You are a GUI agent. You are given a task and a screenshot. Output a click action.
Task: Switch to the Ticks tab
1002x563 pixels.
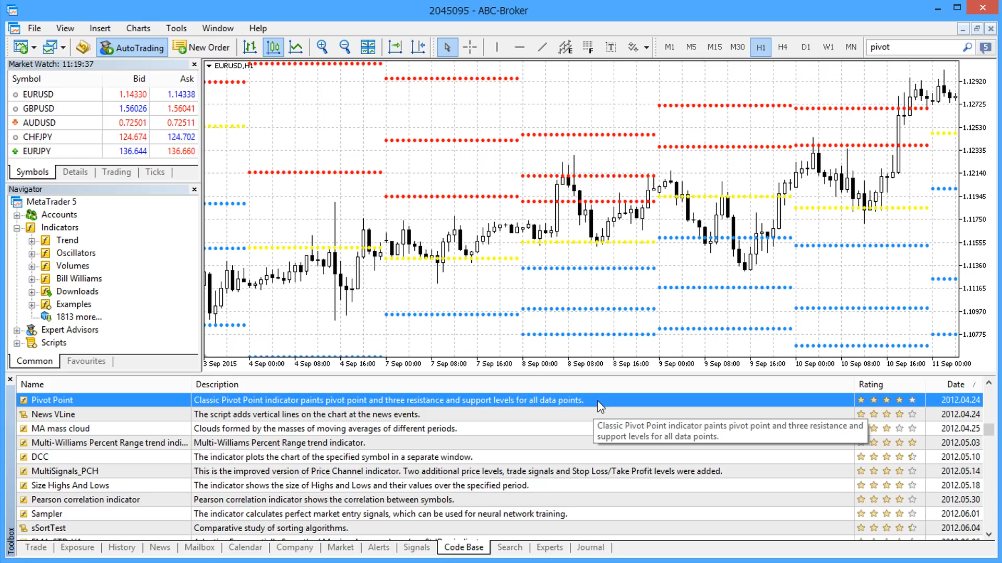coord(155,172)
